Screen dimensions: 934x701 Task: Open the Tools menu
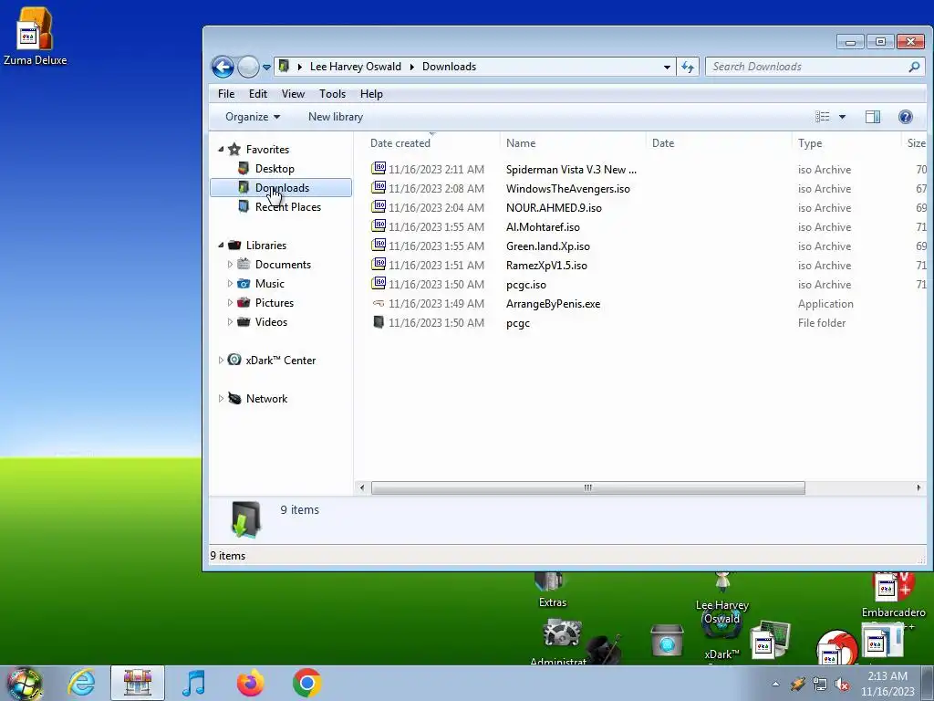(332, 94)
